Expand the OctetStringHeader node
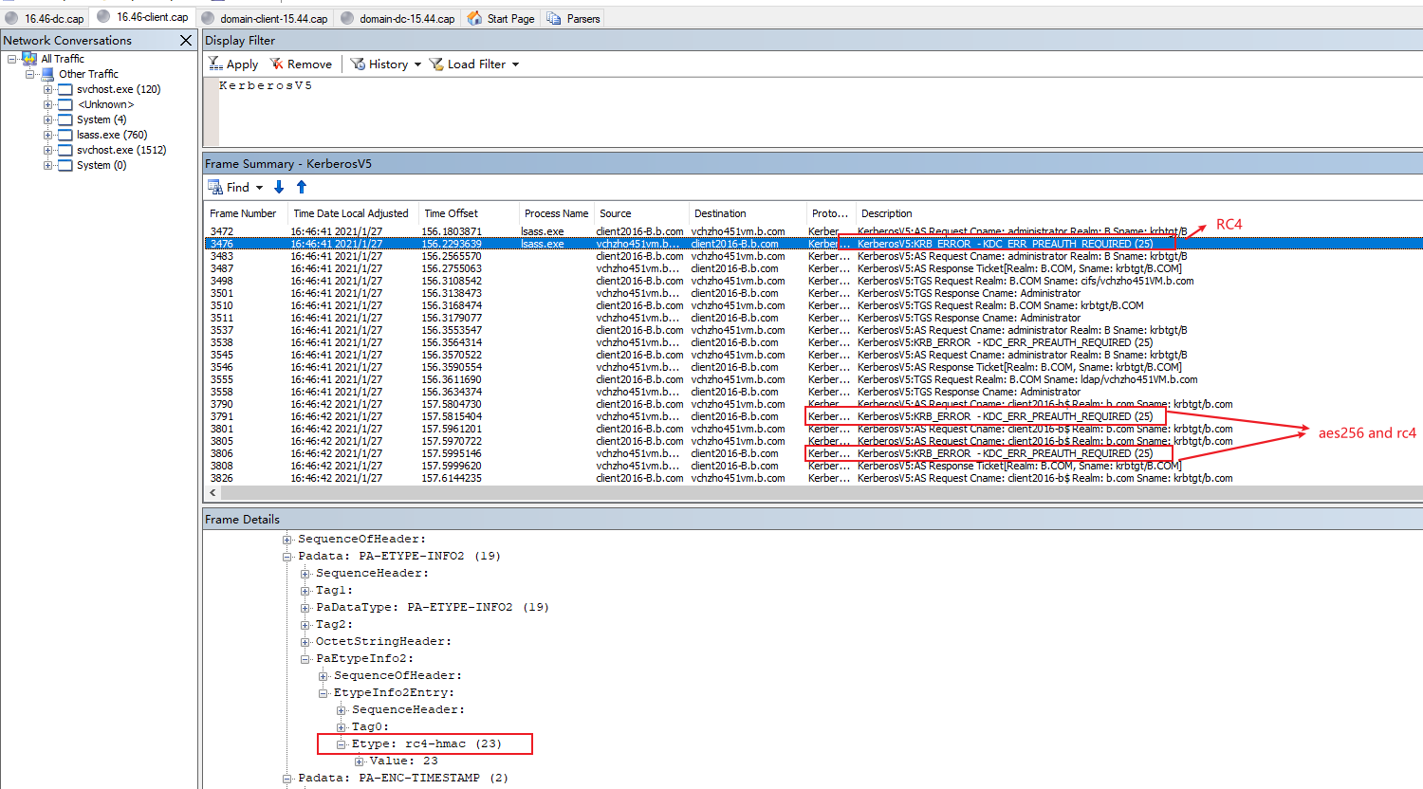 (x=305, y=642)
